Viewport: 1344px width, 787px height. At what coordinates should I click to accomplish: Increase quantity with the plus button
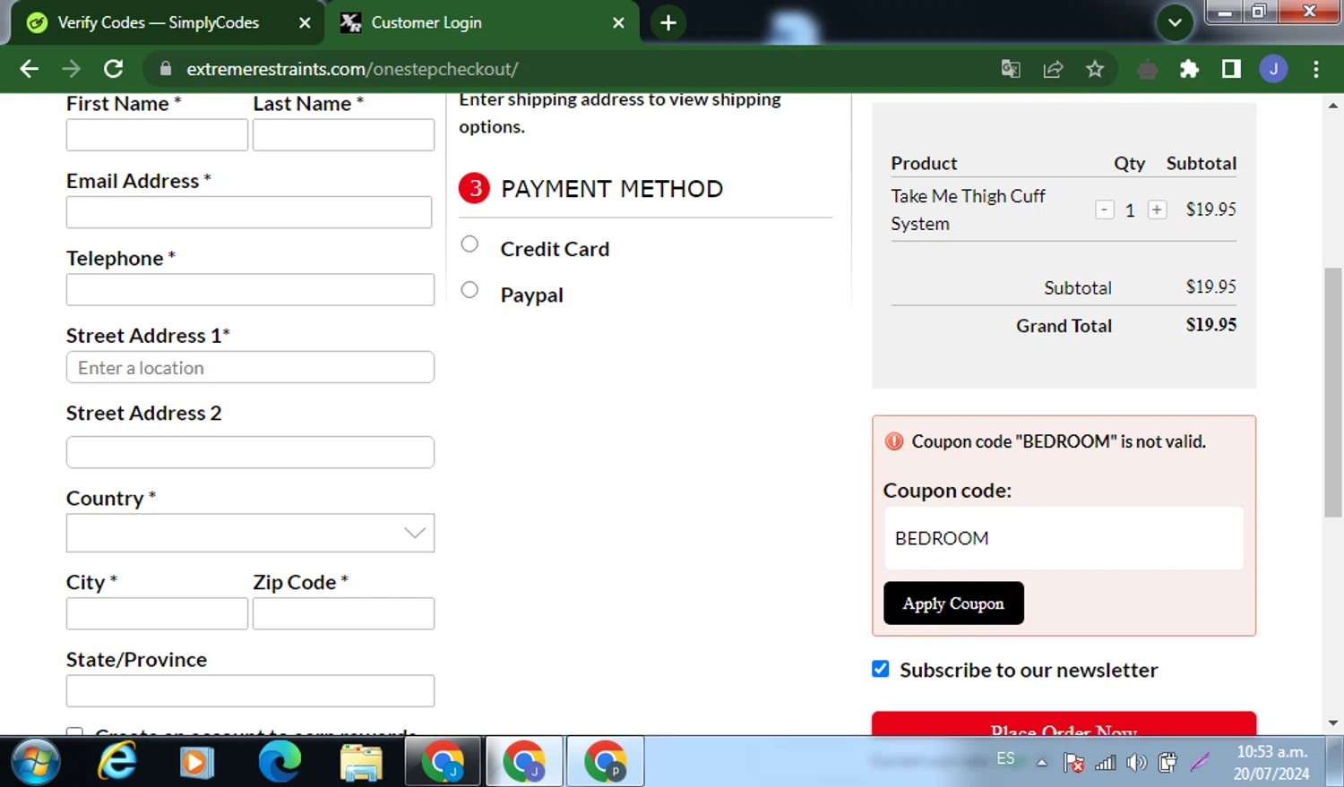1157,210
